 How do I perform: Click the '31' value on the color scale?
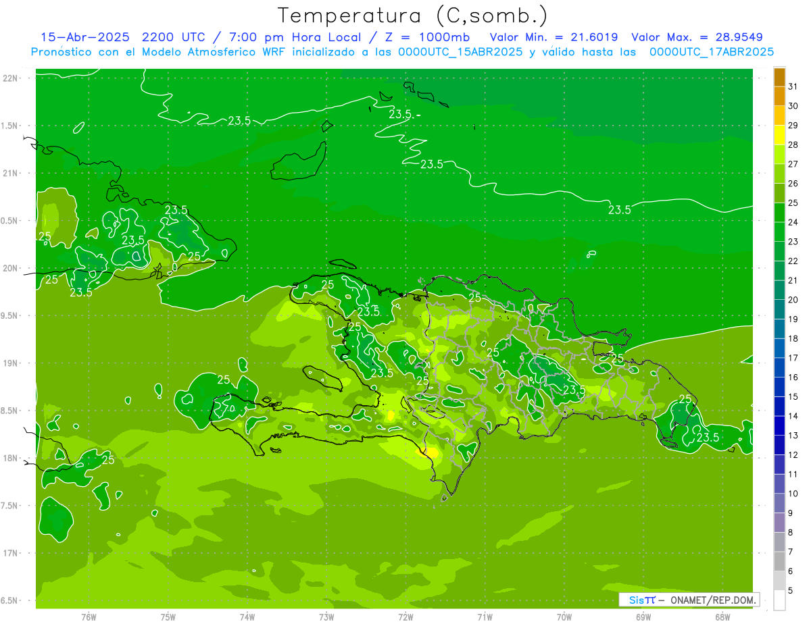coord(793,86)
